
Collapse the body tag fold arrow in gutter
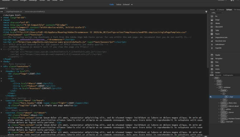coord(1,62)
